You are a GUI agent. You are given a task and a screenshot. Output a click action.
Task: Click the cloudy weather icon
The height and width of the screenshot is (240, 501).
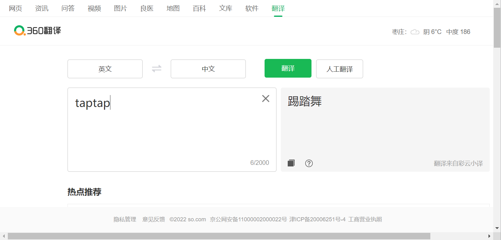click(x=415, y=32)
